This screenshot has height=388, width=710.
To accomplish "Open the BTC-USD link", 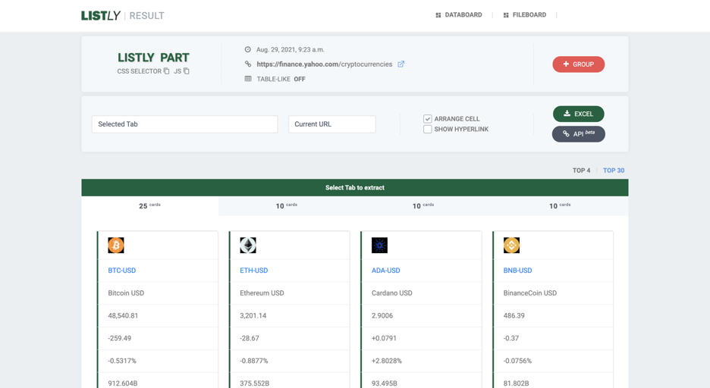I will pos(122,271).
